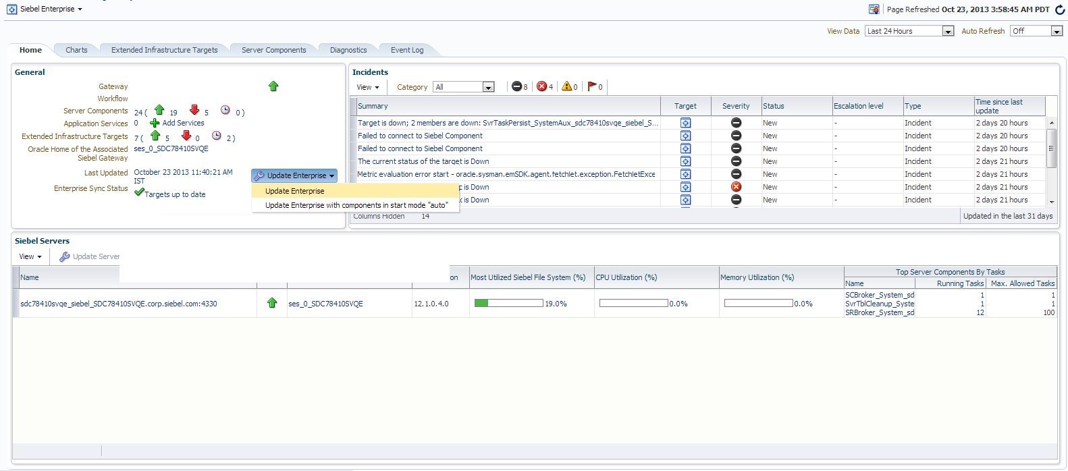Open the sdc78410svqe_siebel server link
Screen dimensions: 1068x471
(119, 304)
